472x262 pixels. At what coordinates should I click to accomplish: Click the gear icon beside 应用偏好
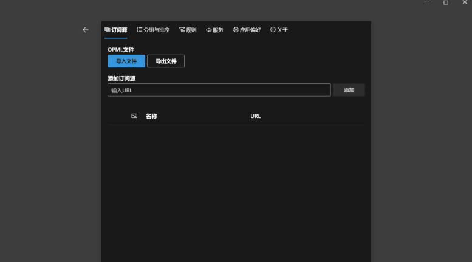tap(236, 30)
